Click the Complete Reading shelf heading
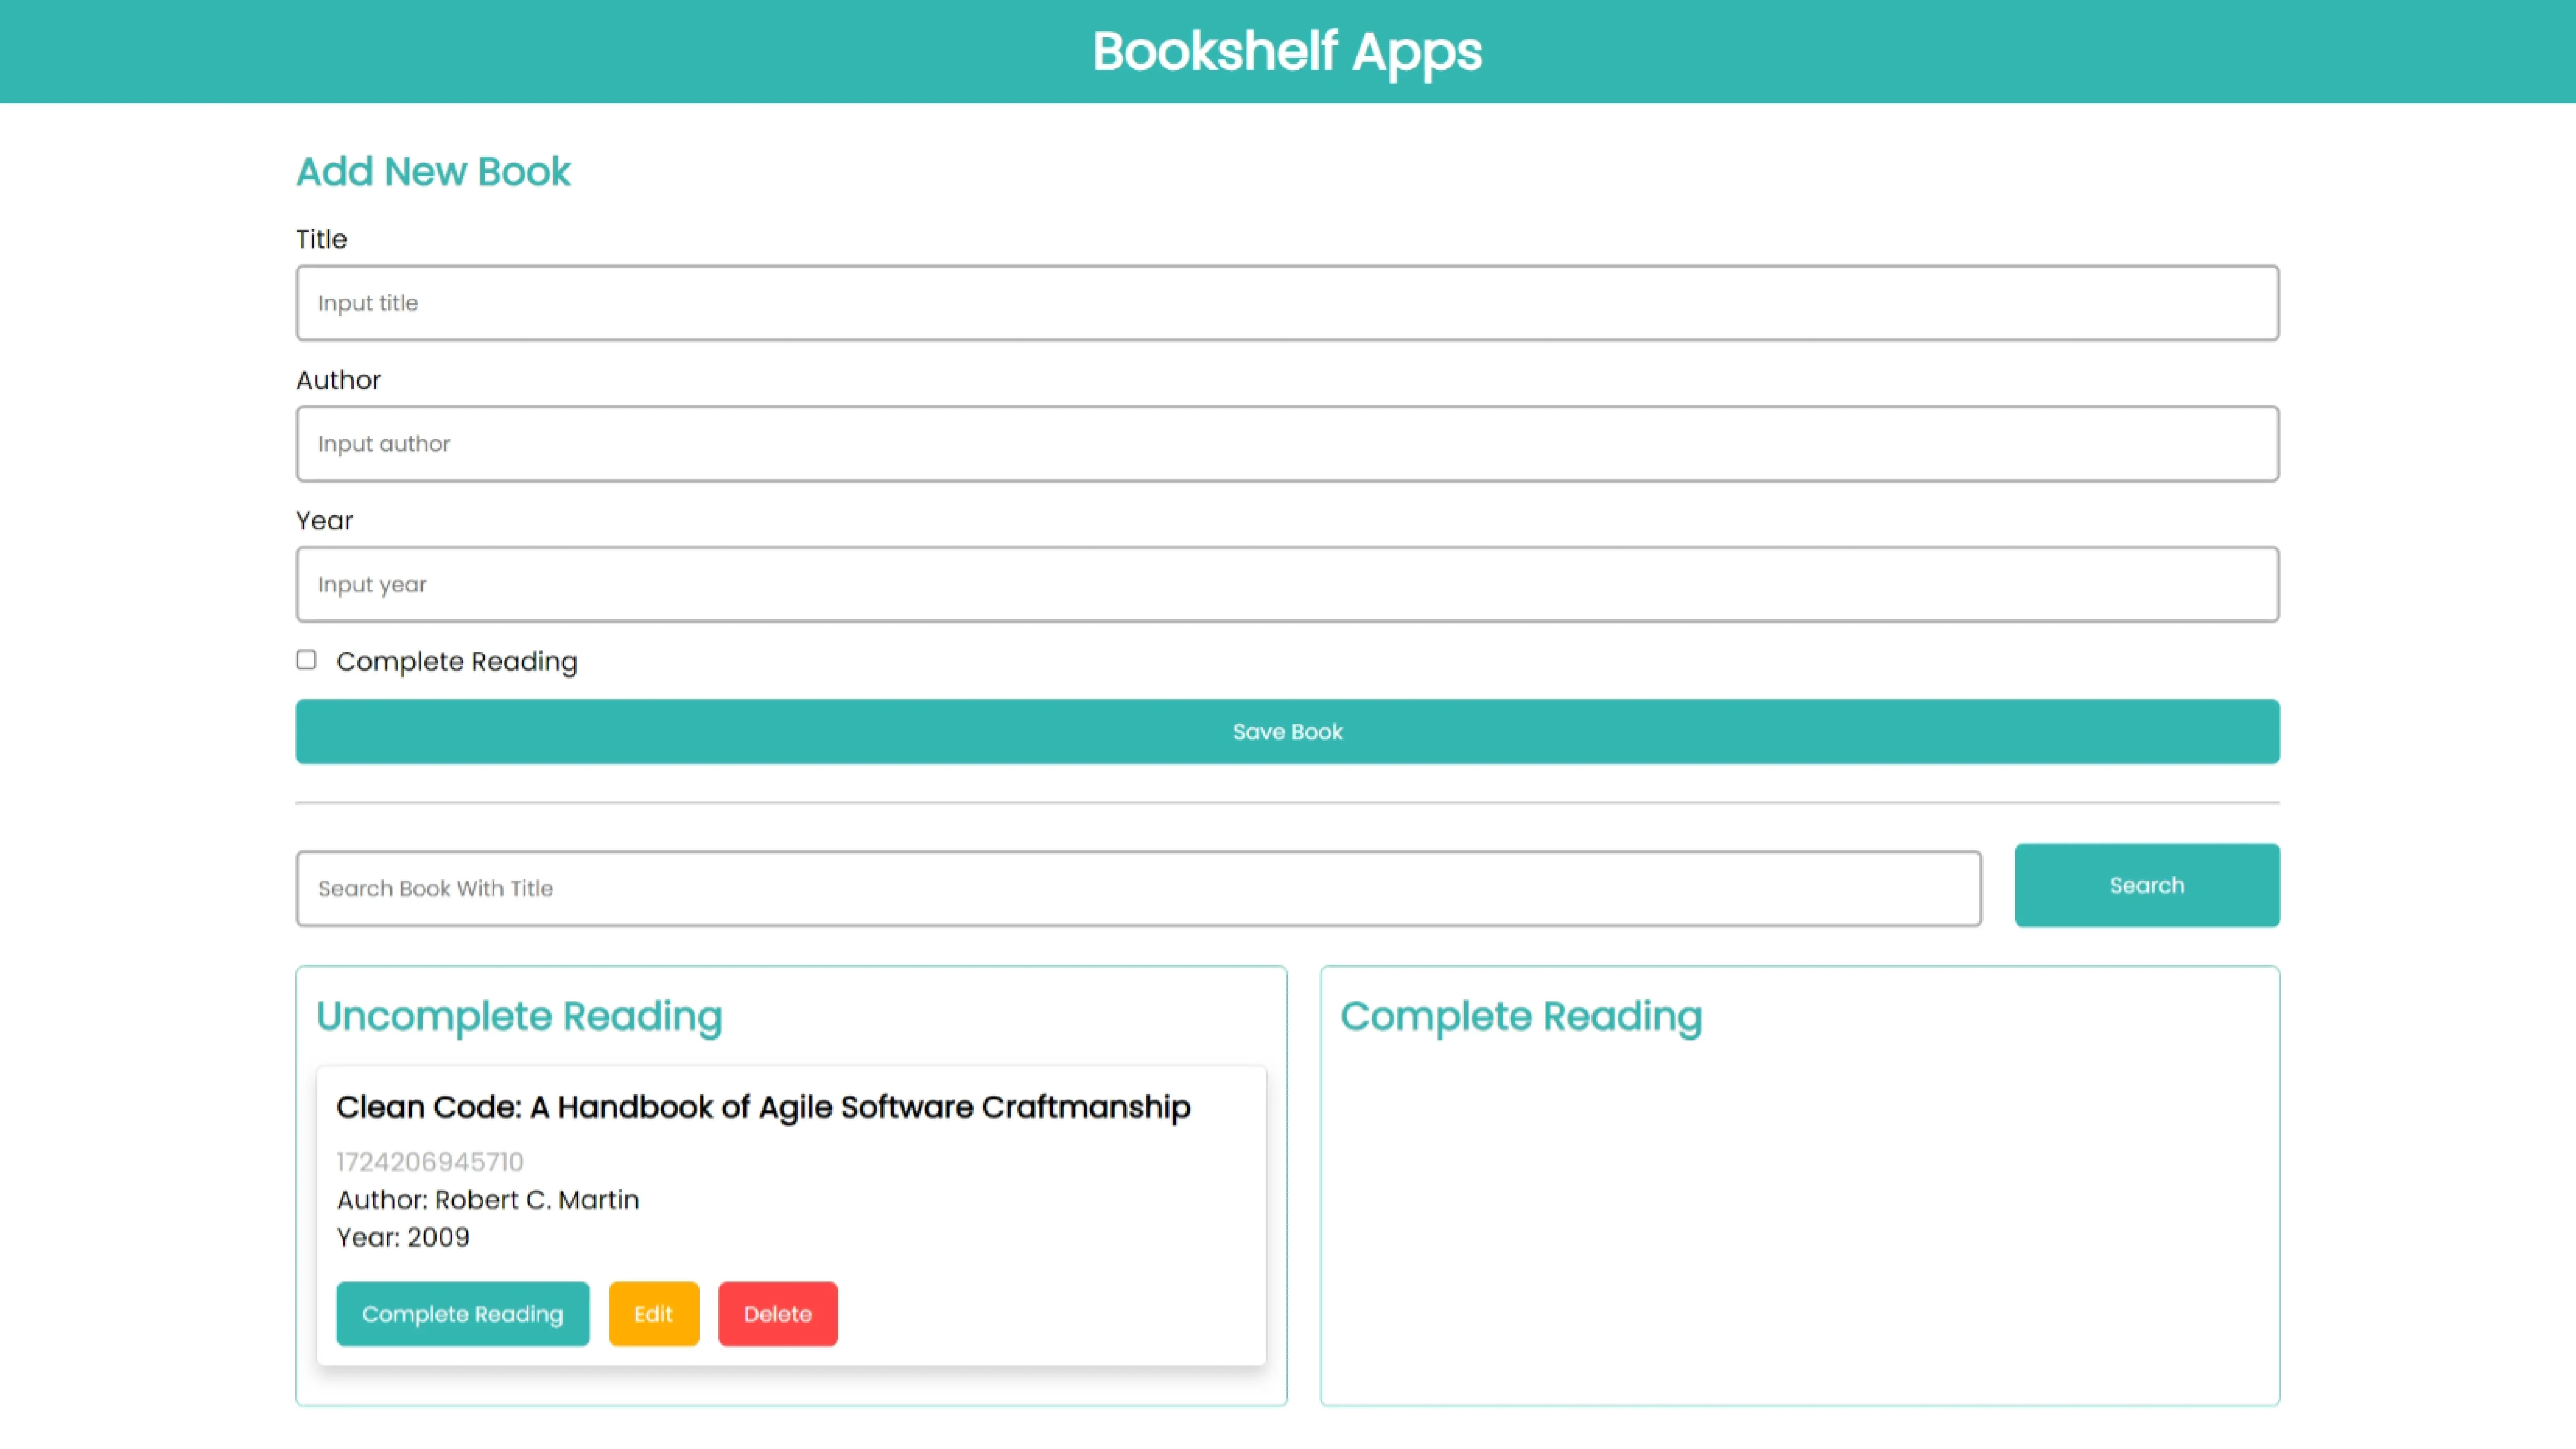This screenshot has width=2576, height=1449. point(1521,1017)
